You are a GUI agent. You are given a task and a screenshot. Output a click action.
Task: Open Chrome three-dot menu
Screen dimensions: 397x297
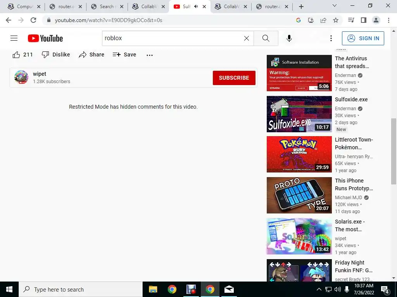388,20
